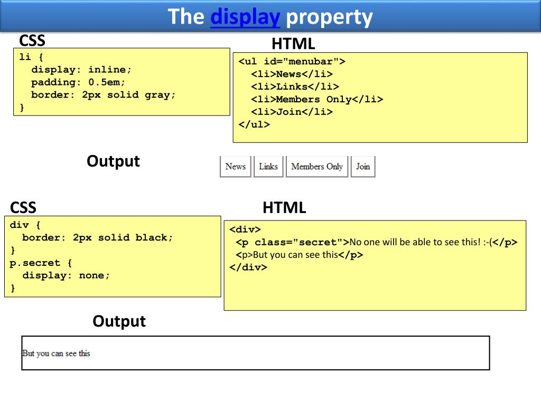The height and width of the screenshot is (405, 541).
Task: Click the 'div {' selector line
Action: click(x=25, y=225)
